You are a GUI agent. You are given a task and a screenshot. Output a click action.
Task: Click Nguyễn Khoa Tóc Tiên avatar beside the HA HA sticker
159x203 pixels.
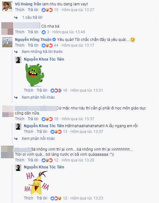(18, 168)
